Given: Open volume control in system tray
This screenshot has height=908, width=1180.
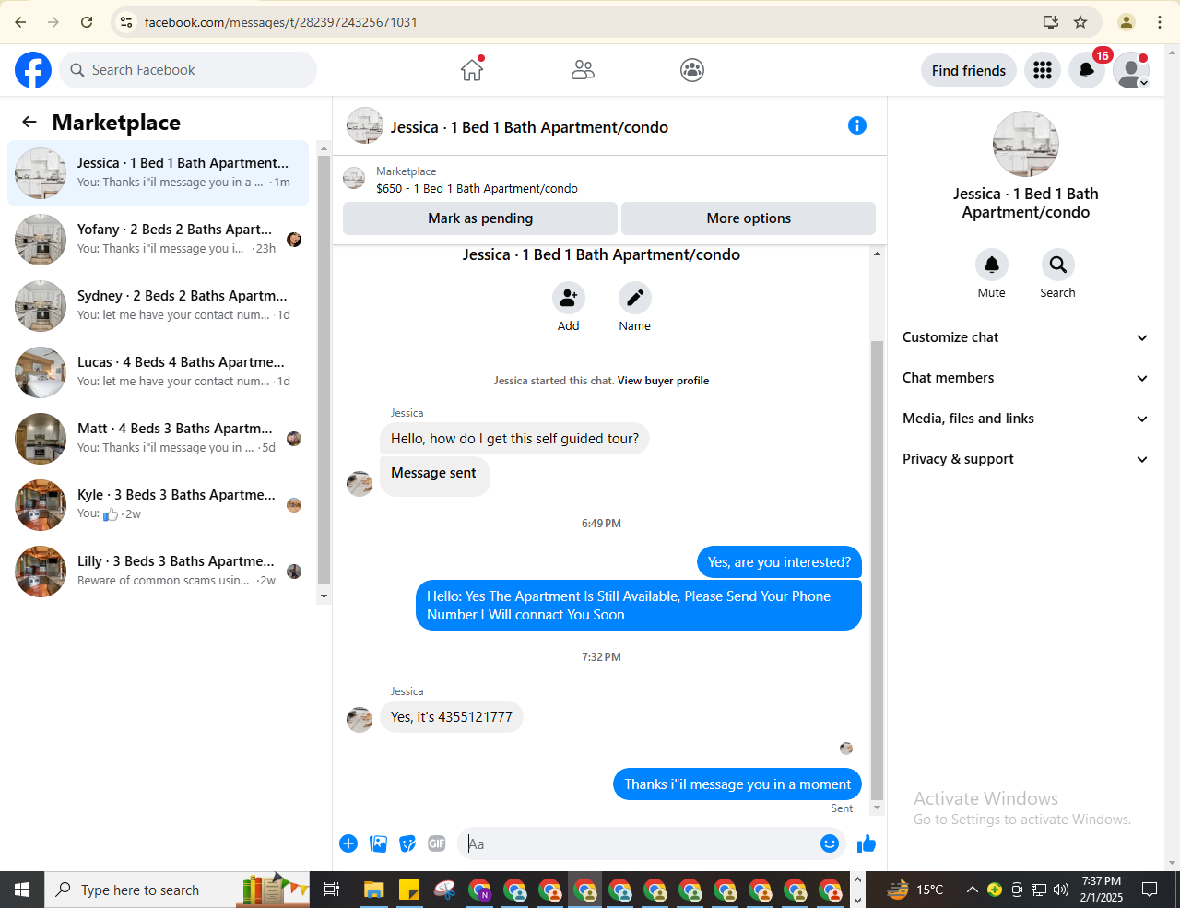Looking at the screenshot, I should coord(1061,890).
